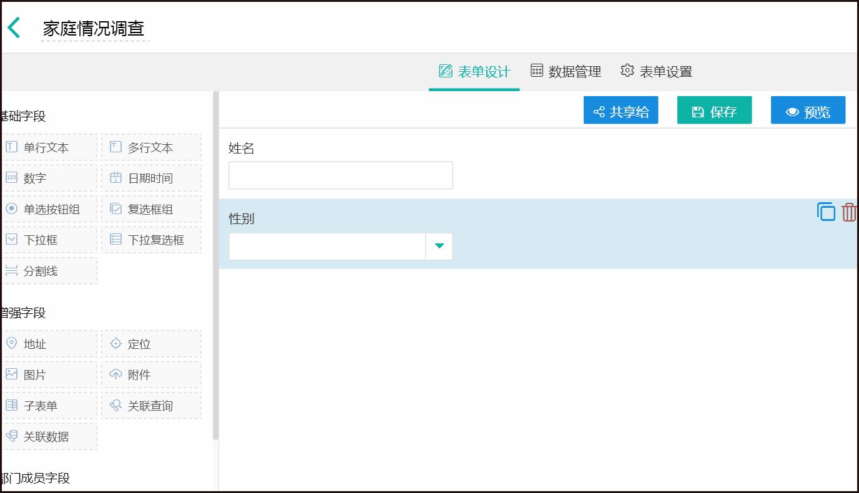This screenshot has width=859, height=493.
Task: Add a 关联数据 field
Action: (x=49, y=436)
